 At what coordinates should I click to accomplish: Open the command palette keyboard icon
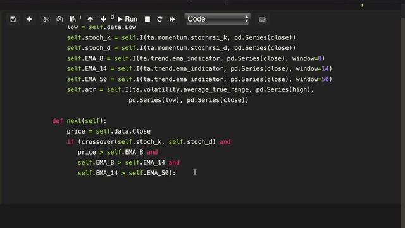[262, 20]
